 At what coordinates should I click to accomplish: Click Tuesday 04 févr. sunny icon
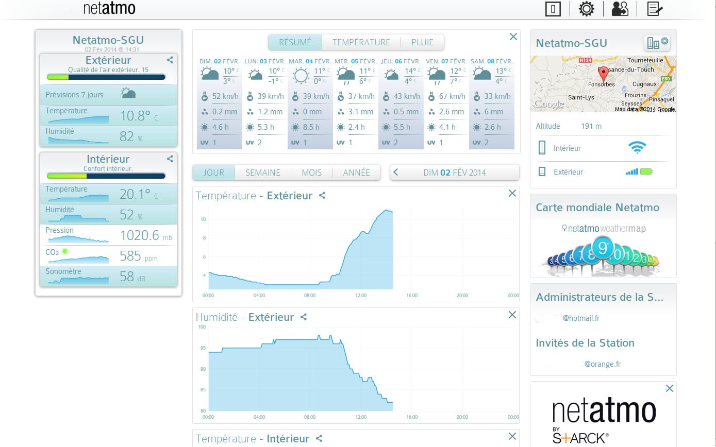[301, 76]
